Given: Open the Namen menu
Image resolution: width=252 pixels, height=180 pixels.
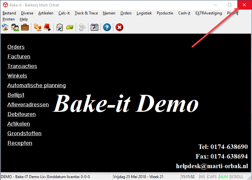Looking at the screenshot, I should click(109, 13).
